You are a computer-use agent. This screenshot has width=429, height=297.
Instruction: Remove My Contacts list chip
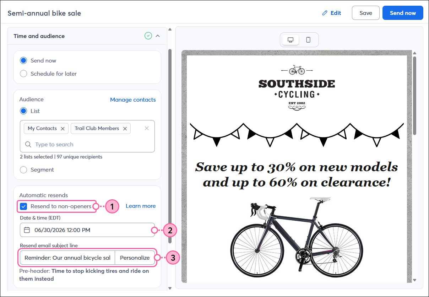point(63,129)
